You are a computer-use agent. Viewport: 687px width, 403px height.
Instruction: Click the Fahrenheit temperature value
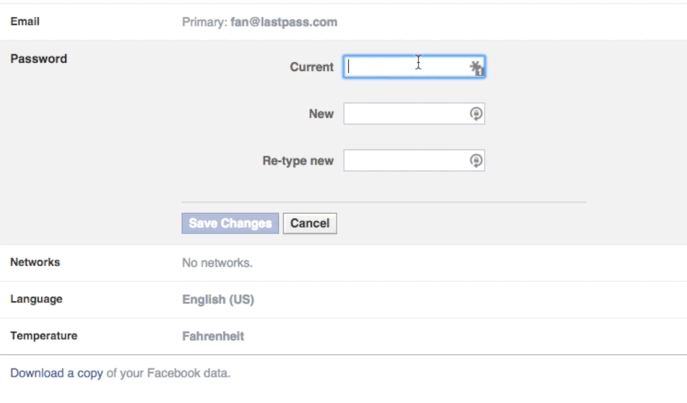(213, 336)
